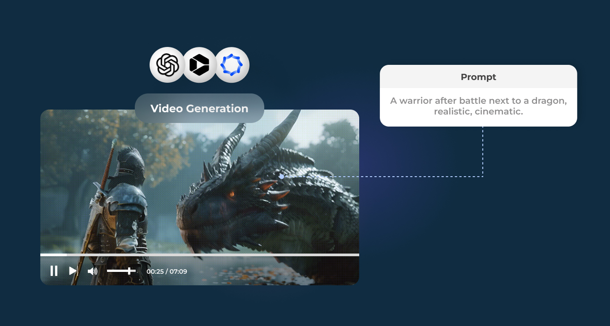Viewport: 610px width, 326px height.
Task: Open the prompt annotation via the dashed connector dot
Action: click(281, 176)
